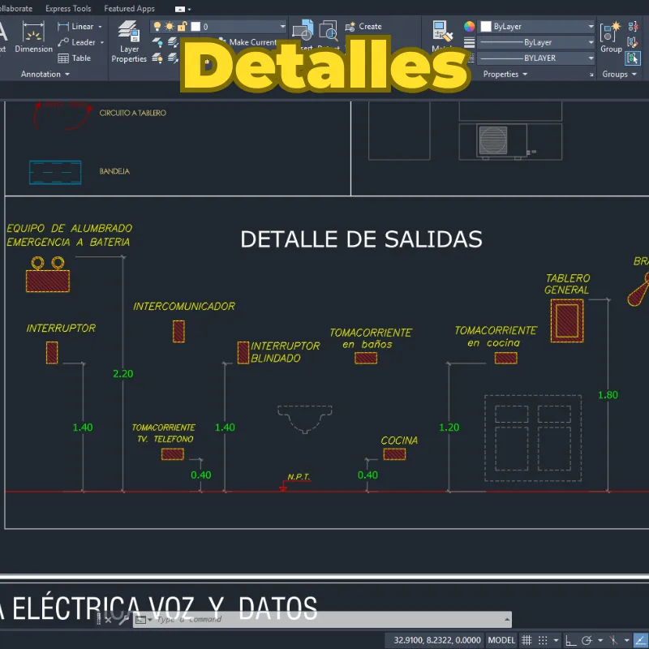Select the Leader annotation tool
Viewport: 649px width, 649px height.
79,42
